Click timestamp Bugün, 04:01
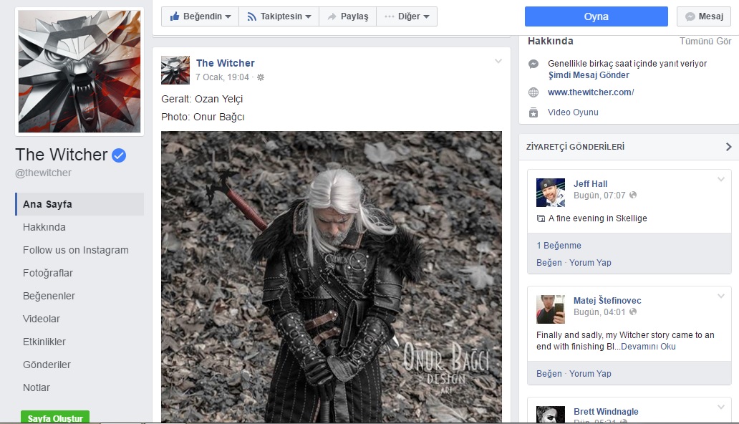Screen dimensions: 739x424 (599, 312)
